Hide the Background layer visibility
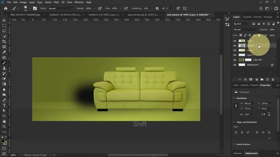 click(x=235, y=65)
